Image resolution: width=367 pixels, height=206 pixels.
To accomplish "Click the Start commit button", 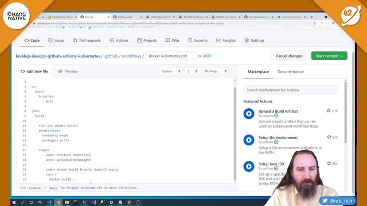I will [329, 56].
